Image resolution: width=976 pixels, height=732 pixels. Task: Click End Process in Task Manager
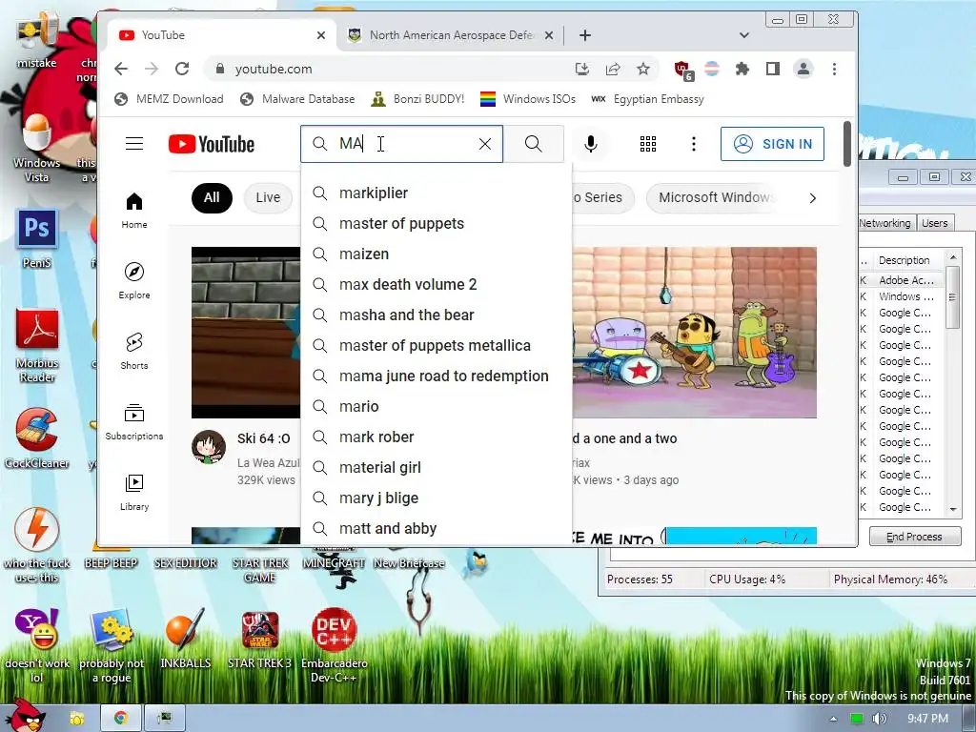coord(914,537)
